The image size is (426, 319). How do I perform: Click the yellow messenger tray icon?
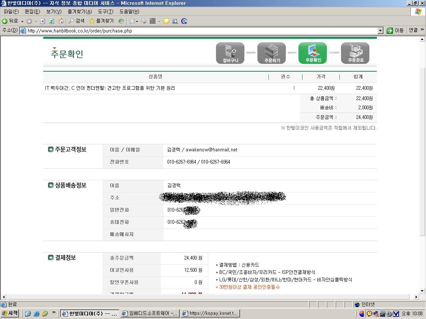369,314
